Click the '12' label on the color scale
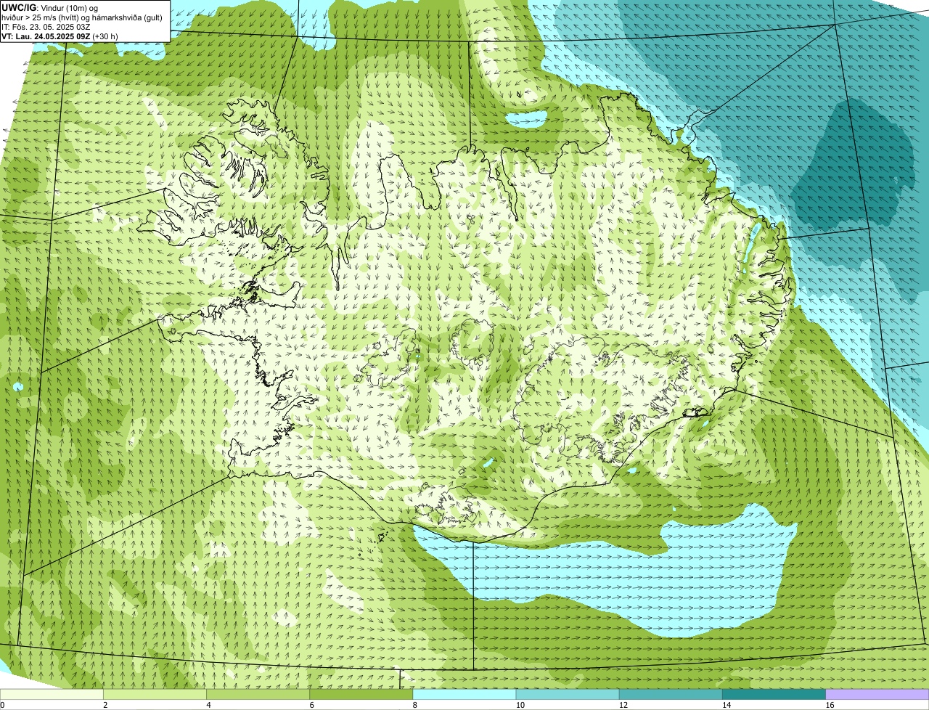Viewport: 929px width, 710px height. (623, 705)
